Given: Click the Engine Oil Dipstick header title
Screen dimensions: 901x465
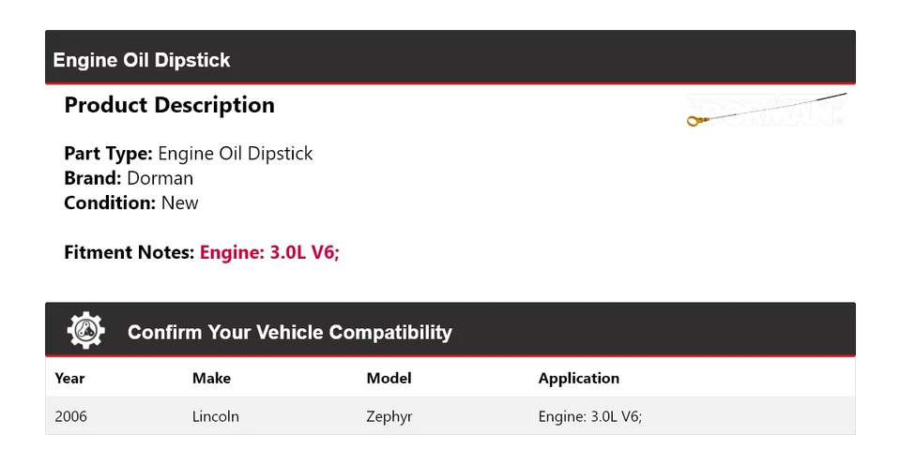Looking at the screenshot, I should pos(142,60).
